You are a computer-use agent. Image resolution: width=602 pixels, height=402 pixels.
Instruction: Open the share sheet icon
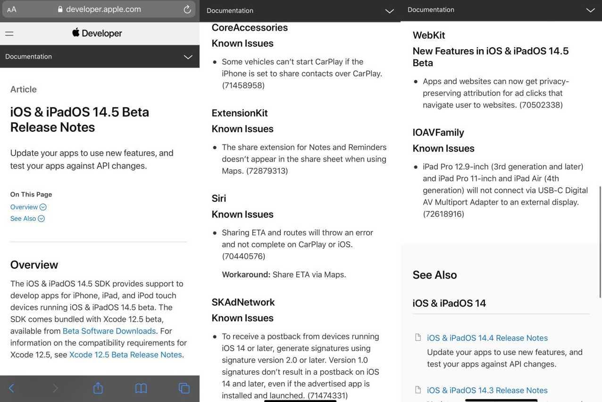tap(98, 388)
